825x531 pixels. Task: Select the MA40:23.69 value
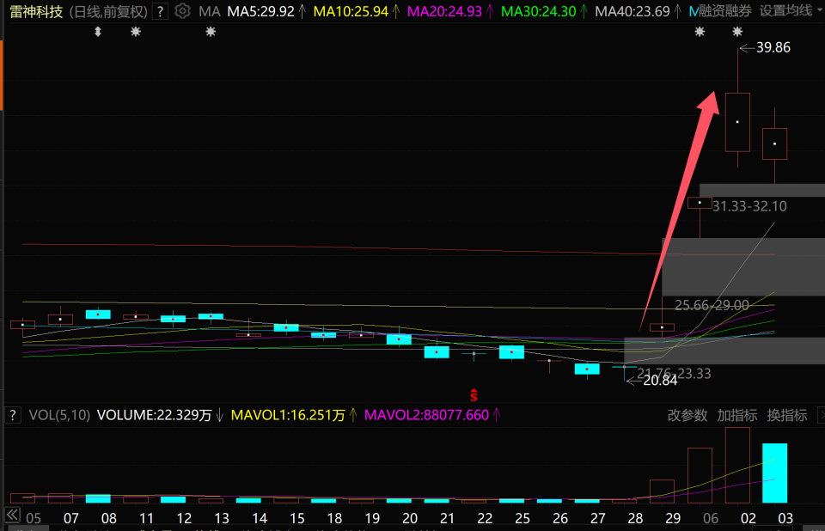(x=632, y=11)
